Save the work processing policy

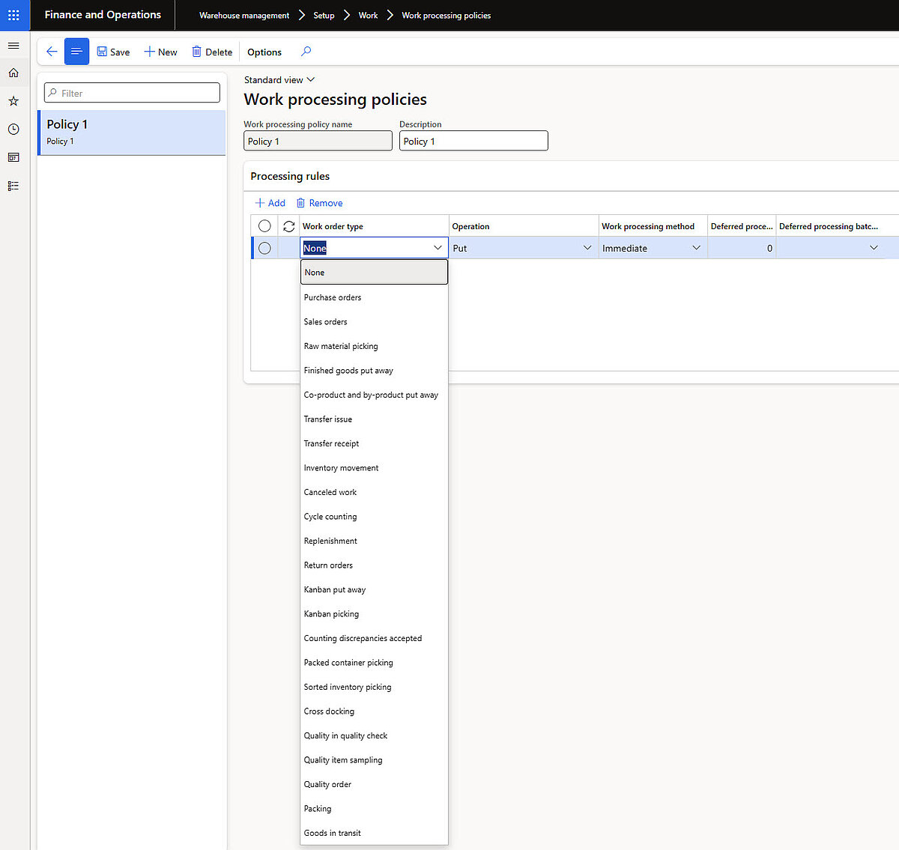113,52
